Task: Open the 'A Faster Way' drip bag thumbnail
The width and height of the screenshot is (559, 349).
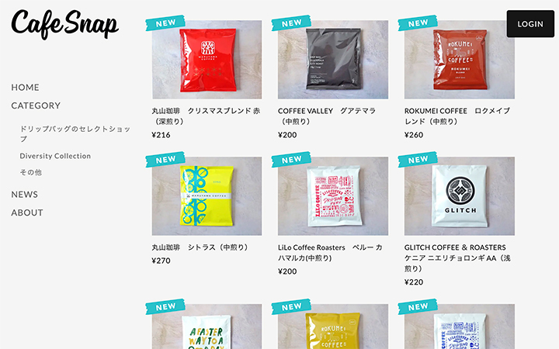Action: (x=207, y=327)
